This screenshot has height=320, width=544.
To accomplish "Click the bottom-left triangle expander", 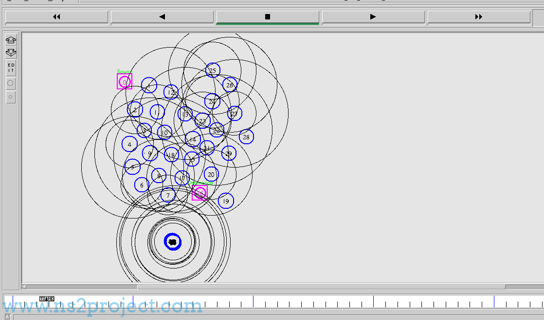I will (x=7, y=317).
